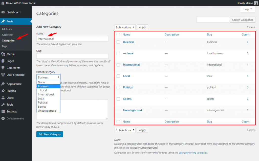Open the Tags submenu

tap(4, 46)
